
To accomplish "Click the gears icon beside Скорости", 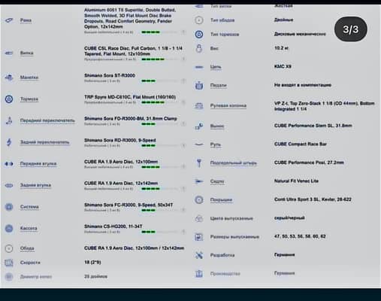I will tap(9, 263).
